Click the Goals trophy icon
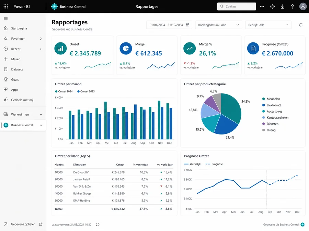The image size is (309, 231). [6, 79]
